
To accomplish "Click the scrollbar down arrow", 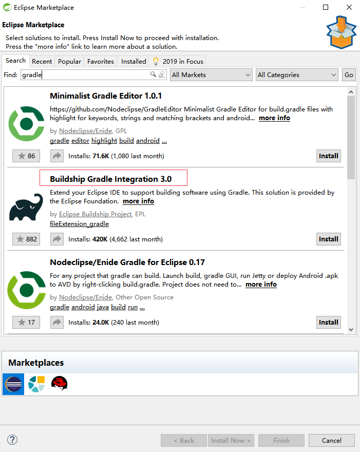I will click(x=351, y=329).
